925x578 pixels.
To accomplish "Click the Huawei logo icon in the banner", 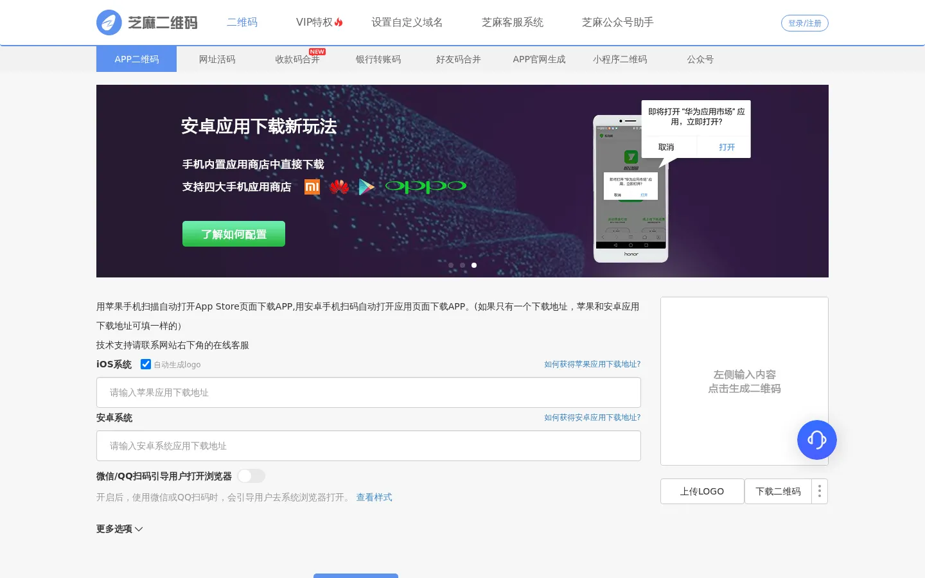I will (x=339, y=187).
